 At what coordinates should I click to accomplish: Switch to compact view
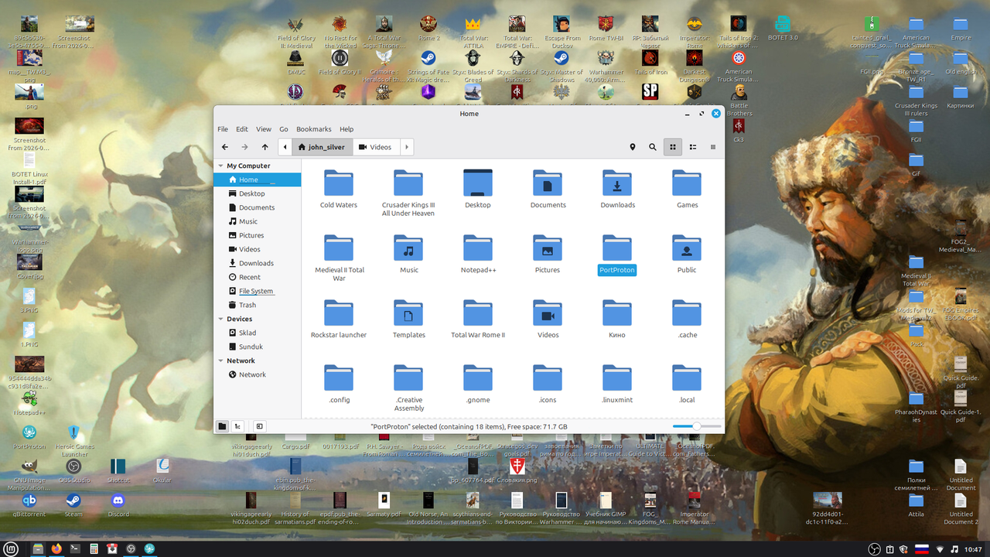coord(713,147)
